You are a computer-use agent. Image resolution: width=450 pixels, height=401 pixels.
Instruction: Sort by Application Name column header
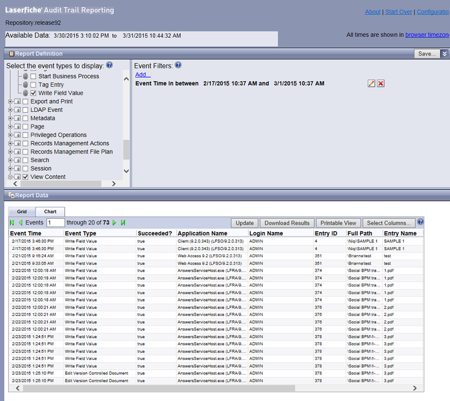click(202, 233)
